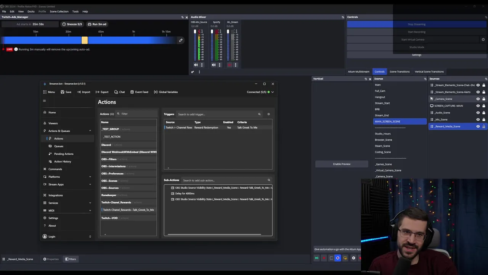Switch to Aitum Multistream tab
The width and height of the screenshot is (488, 275).
point(358,71)
